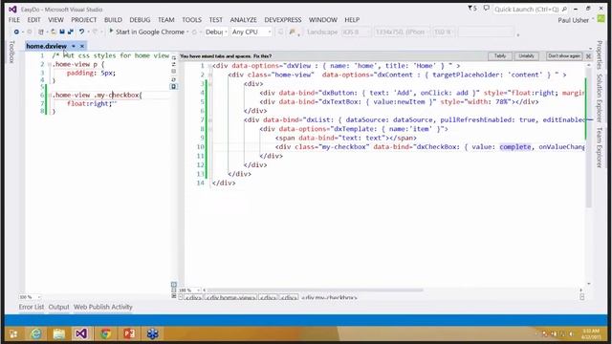Close the home.dxview tab
This screenshot has width=612, height=344.
pos(82,46)
